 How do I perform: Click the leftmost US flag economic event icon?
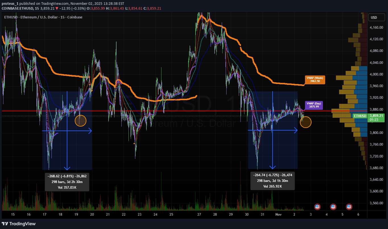click(x=318, y=207)
